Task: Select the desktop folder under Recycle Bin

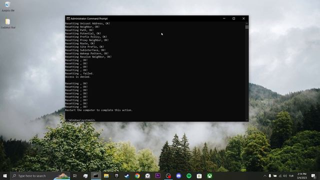Action: pos(8,23)
